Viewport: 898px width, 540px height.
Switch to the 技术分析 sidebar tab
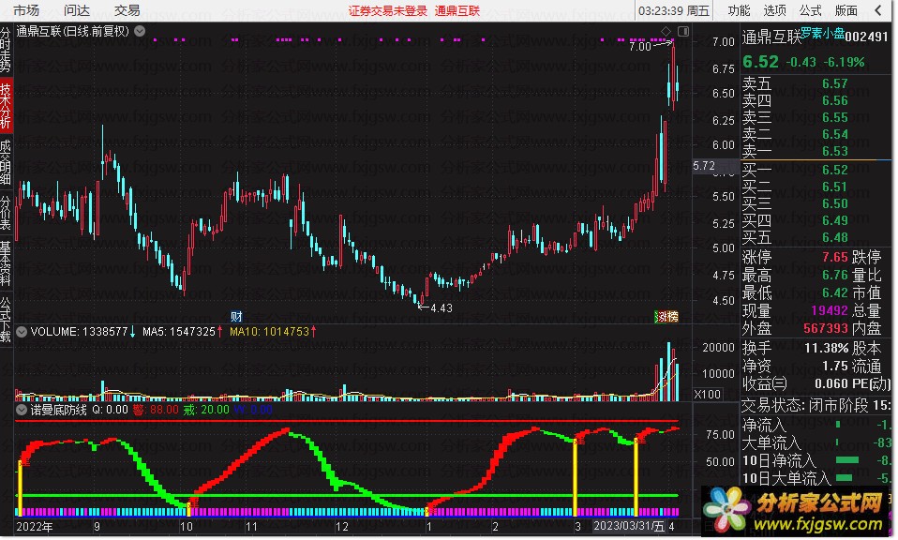tap(6, 105)
